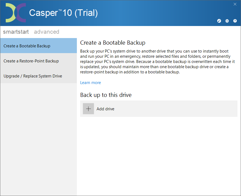Click the Casper logo in the header

(16, 13)
